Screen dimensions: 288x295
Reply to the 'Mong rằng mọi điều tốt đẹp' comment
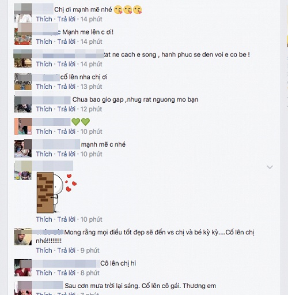tap(66, 251)
